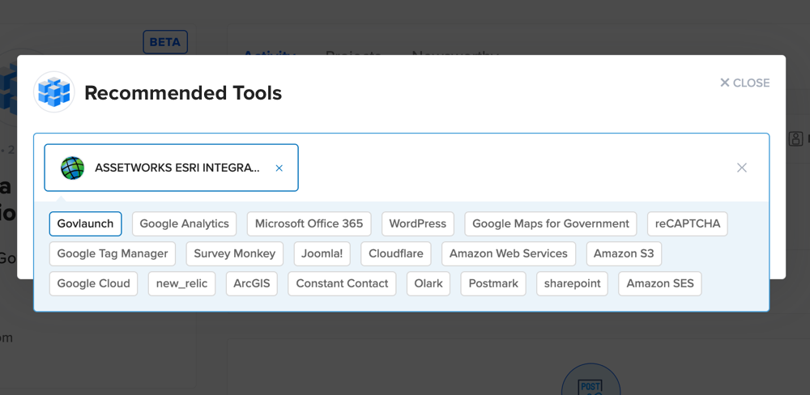Screen dimensions: 810x395
Task: Remove the AssetWorks ESRI Integration tag
Action: point(279,168)
